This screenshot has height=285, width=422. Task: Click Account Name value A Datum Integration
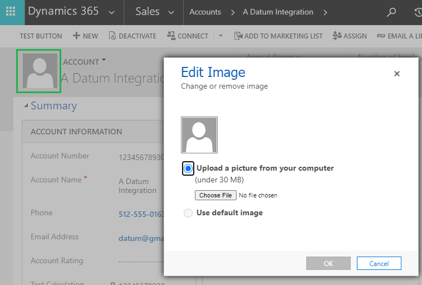[x=138, y=186]
